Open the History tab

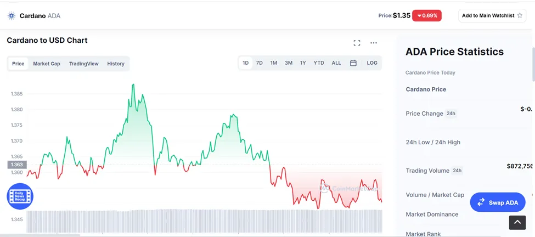(116, 64)
